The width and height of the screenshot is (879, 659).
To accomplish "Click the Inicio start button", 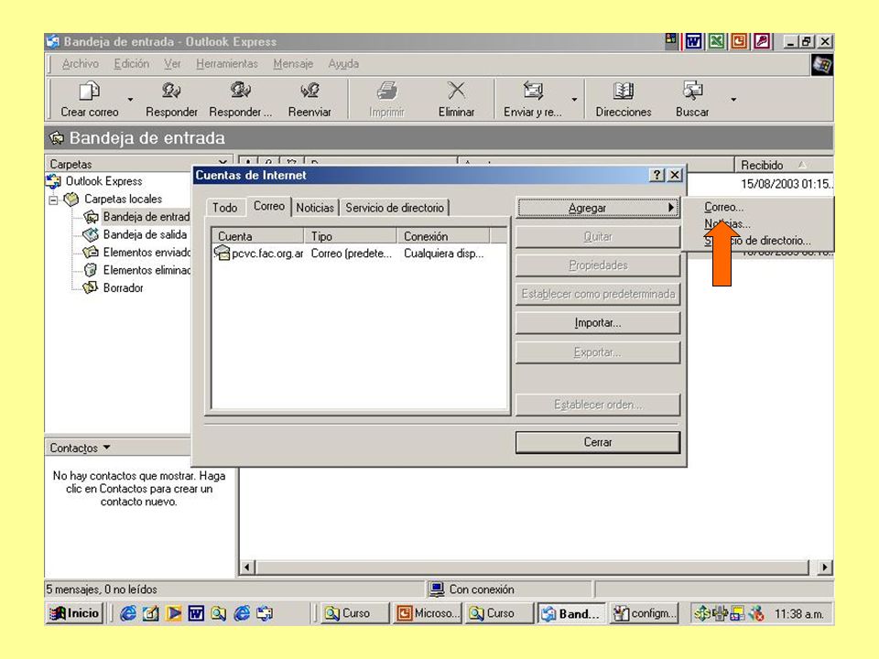I will point(75,613).
